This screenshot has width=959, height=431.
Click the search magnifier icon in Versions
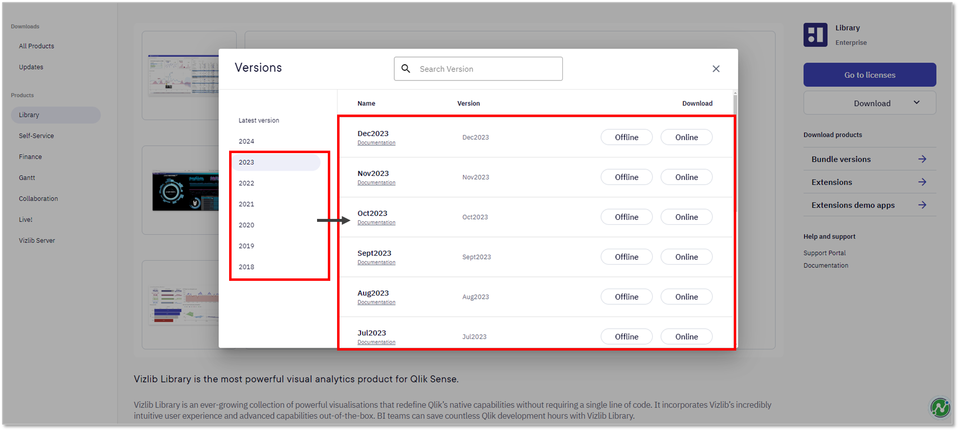point(405,69)
